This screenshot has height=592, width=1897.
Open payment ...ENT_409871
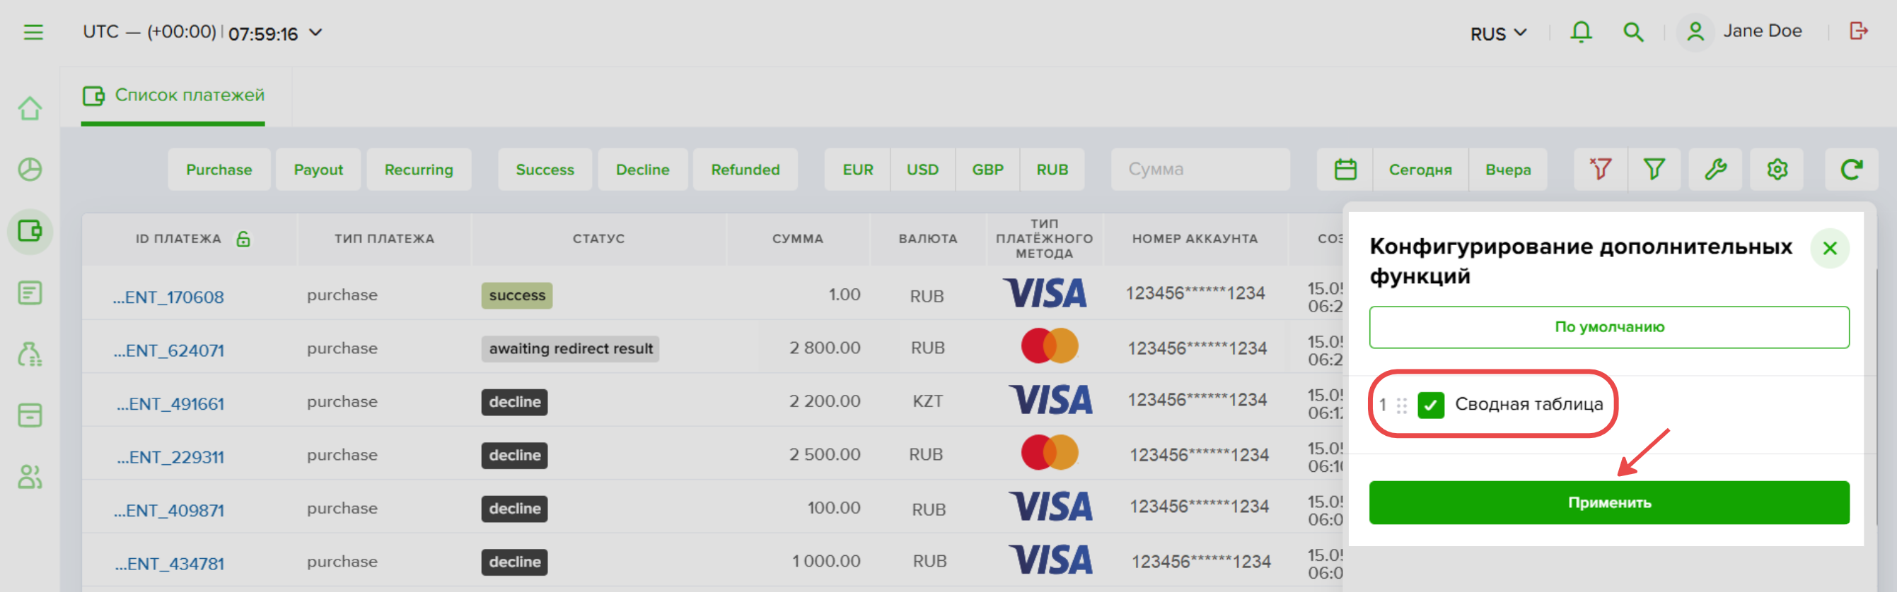pyautogui.click(x=168, y=511)
